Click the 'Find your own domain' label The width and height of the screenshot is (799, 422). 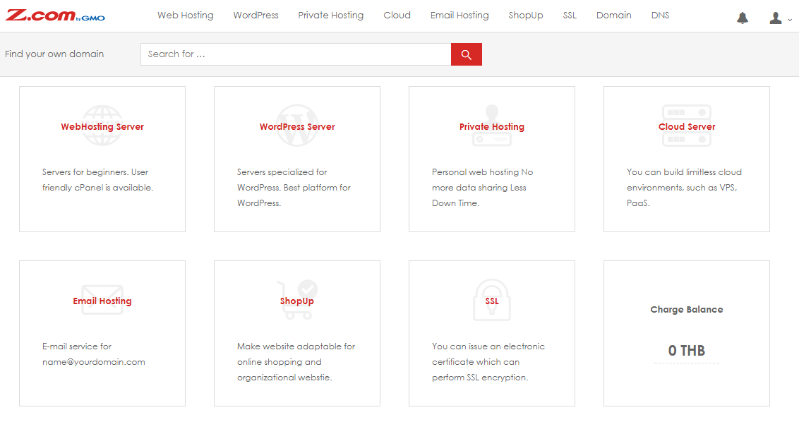[54, 54]
